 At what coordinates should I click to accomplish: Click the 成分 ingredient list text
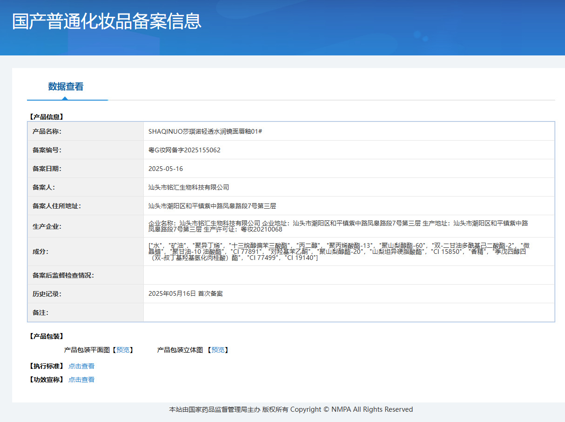pyautogui.click(x=339, y=252)
